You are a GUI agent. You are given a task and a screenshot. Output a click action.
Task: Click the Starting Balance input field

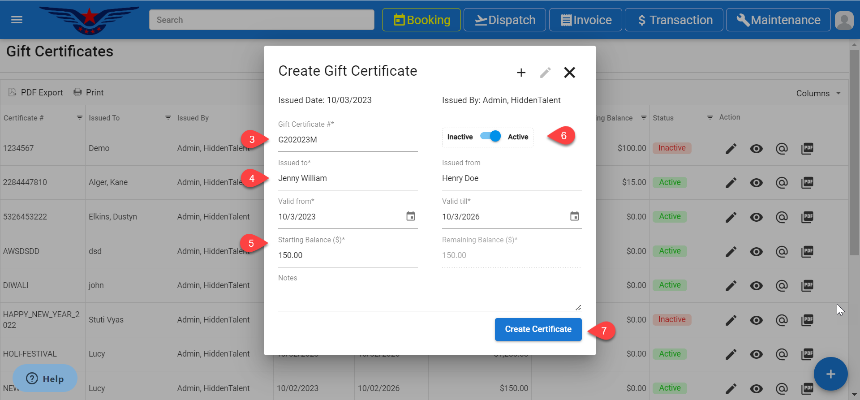[347, 255]
